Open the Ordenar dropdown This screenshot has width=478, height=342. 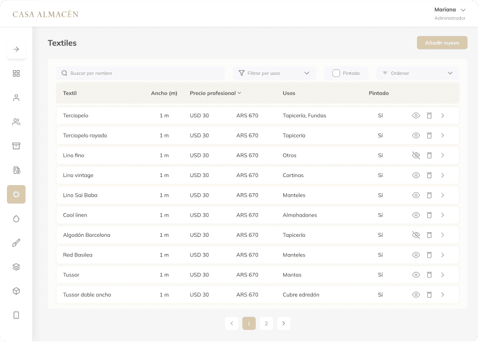418,73
